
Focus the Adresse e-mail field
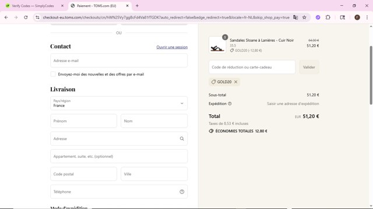pos(119,60)
